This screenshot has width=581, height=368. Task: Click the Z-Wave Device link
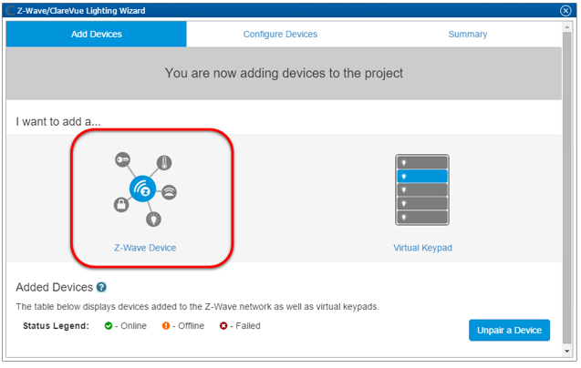pos(145,248)
